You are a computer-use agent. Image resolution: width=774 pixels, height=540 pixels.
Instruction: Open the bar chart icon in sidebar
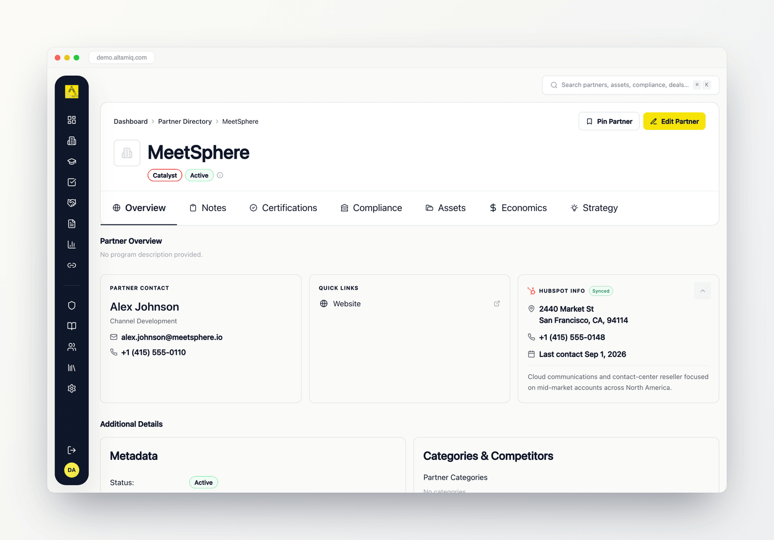coord(72,244)
